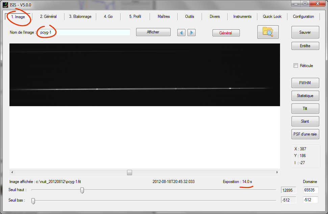The image size is (328, 214).
Task: Enable the Réticule checkbox
Action: tap(296, 66)
